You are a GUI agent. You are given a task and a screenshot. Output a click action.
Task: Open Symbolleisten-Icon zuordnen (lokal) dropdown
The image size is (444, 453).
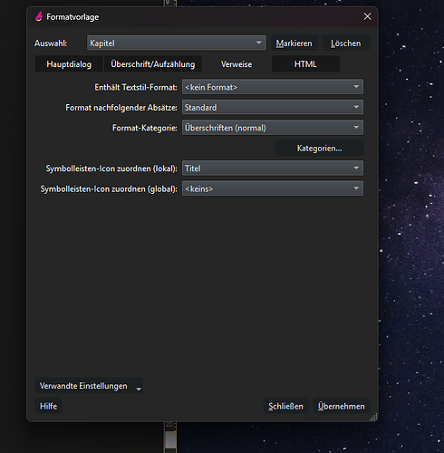pyautogui.click(x=273, y=168)
